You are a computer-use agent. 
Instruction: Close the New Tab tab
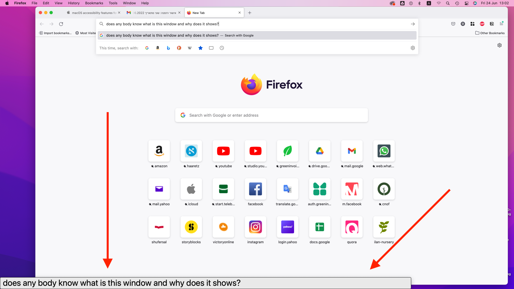coord(240,13)
